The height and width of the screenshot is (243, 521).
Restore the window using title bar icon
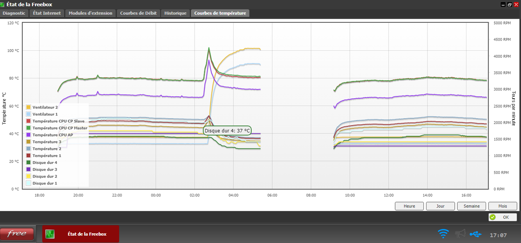pos(509,4)
